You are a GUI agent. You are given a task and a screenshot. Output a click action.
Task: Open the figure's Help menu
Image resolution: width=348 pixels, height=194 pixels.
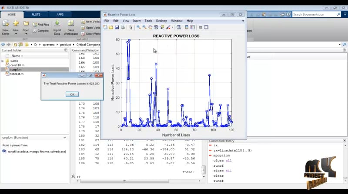(190, 21)
